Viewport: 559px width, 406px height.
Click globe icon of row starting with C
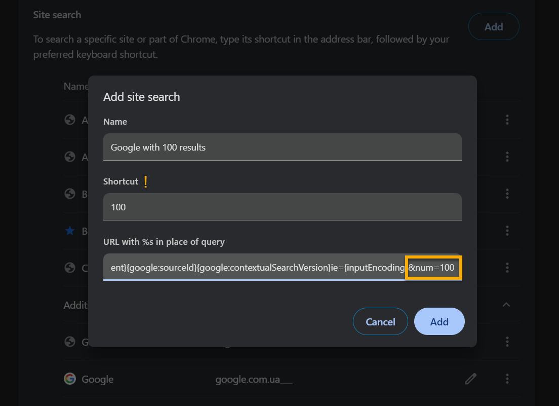click(x=70, y=268)
